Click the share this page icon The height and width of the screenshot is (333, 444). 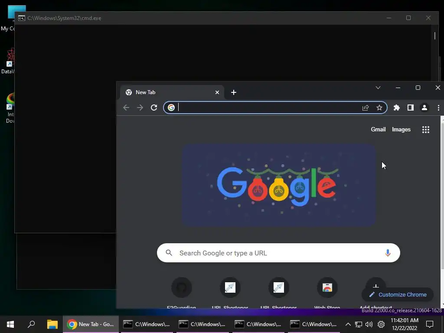[366, 108]
